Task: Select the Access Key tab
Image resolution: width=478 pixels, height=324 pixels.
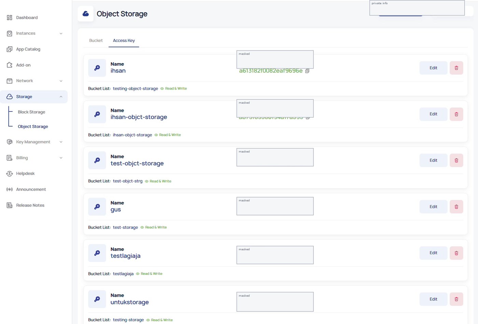Action: point(124,41)
